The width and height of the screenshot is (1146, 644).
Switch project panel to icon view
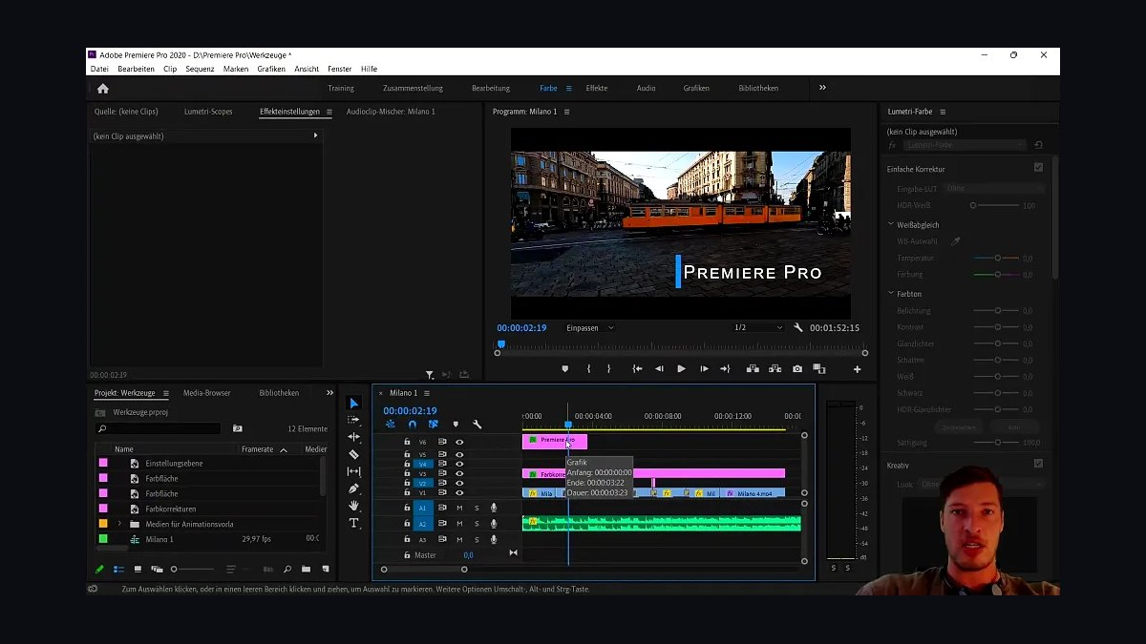tap(138, 569)
